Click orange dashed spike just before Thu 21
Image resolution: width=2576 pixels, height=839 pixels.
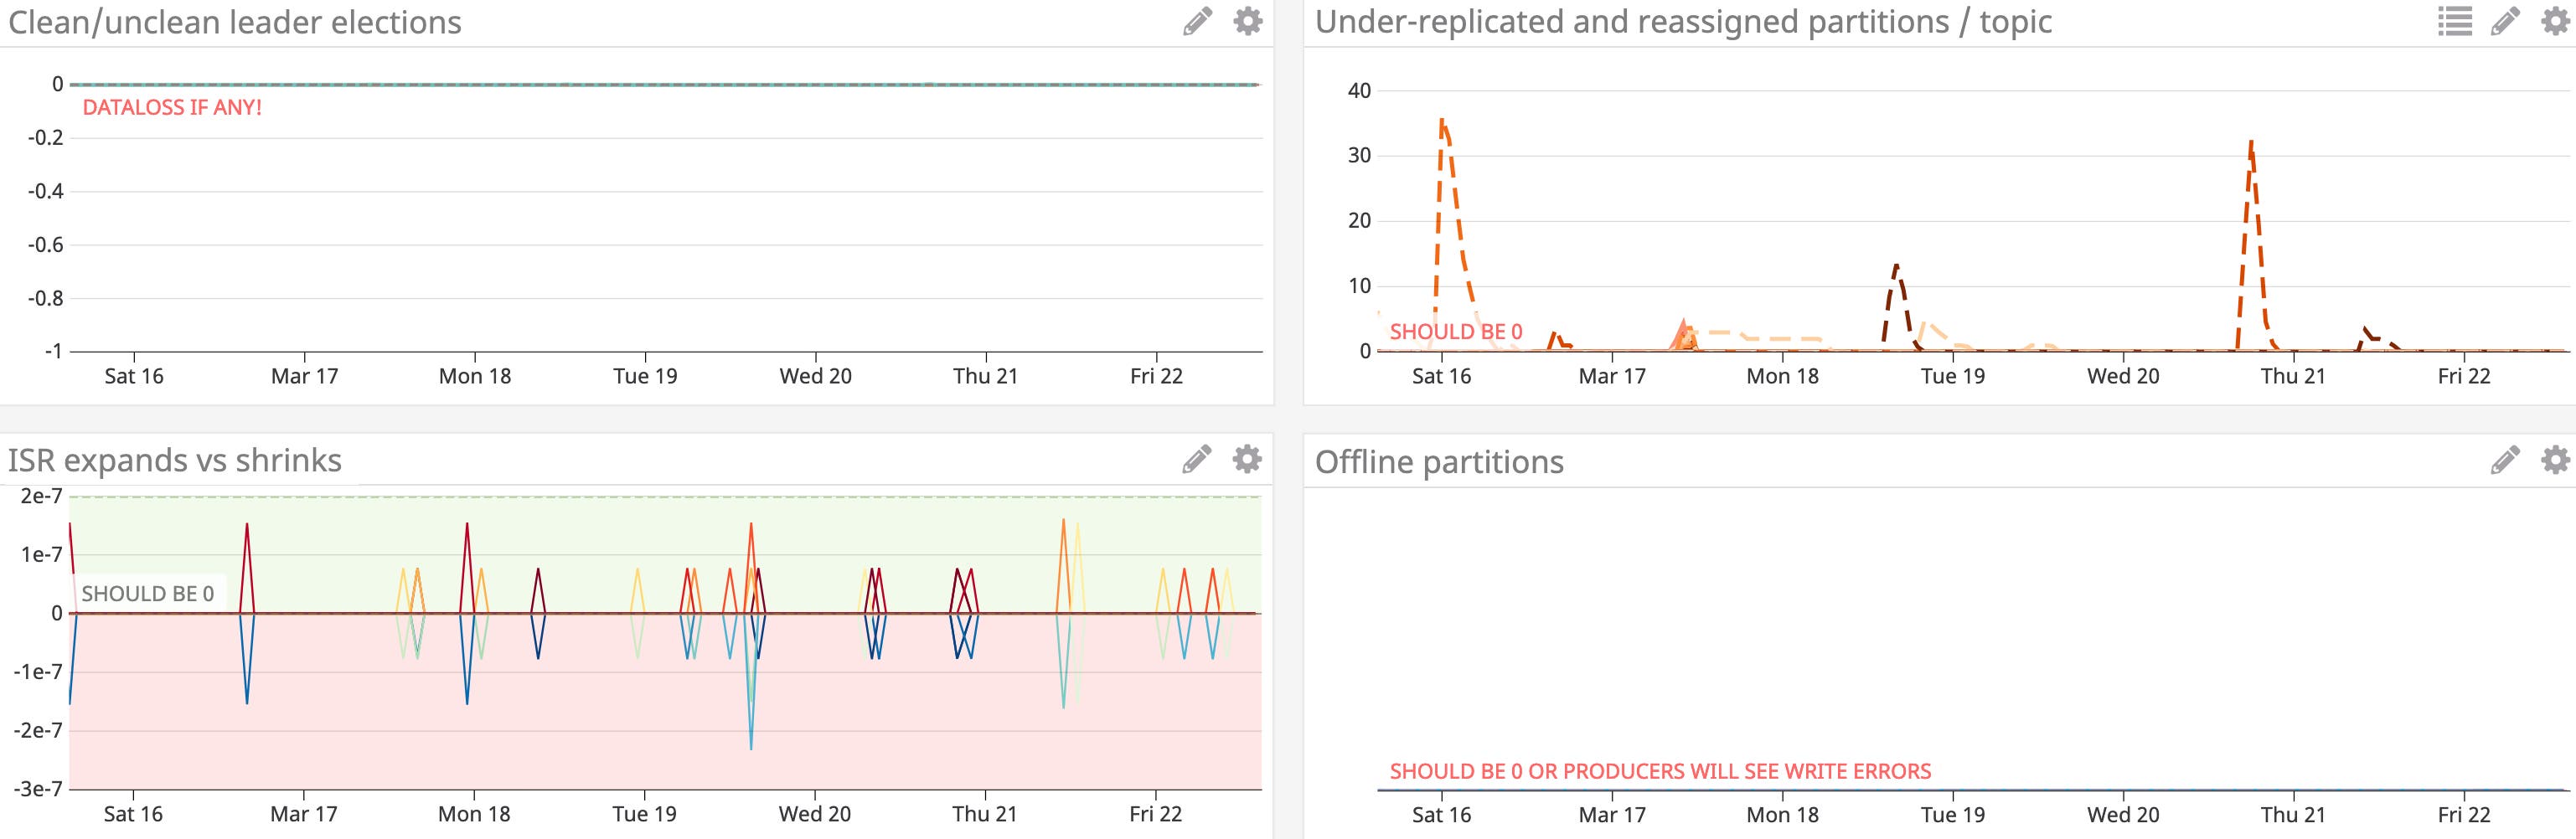click(2250, 145)
